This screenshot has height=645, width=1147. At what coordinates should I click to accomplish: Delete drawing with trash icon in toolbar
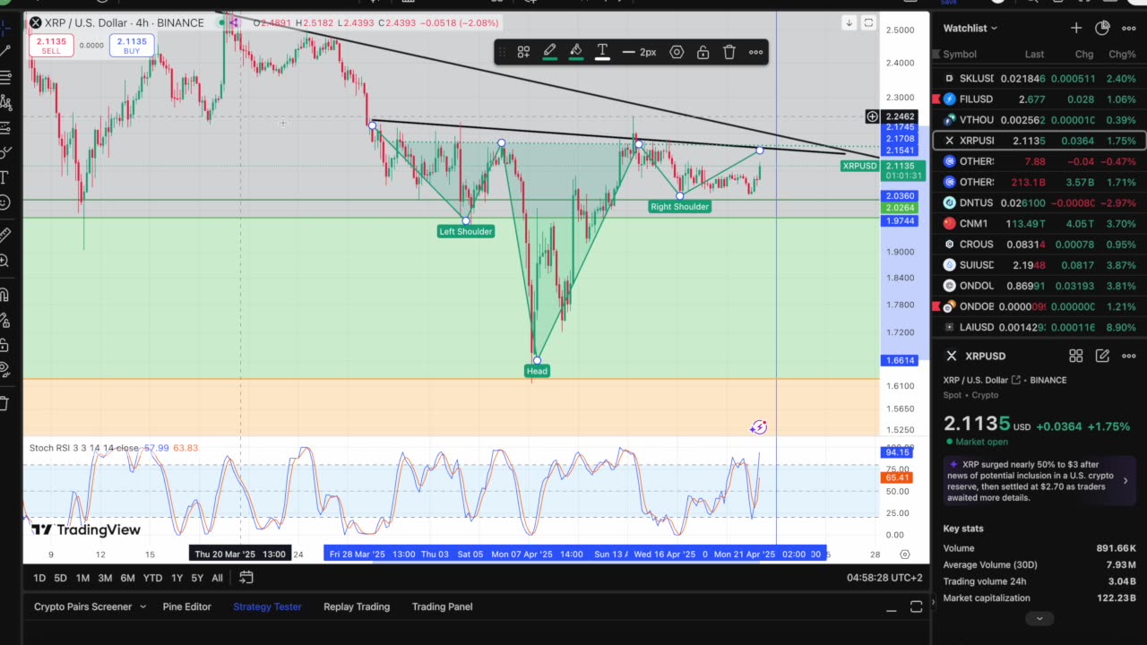pyautogui.click(x=729, y=52)
